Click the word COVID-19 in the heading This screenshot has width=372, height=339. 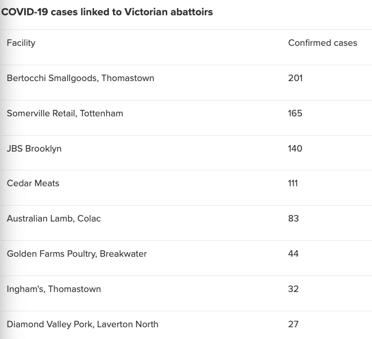pyautogui.click(x=25, y=12)
